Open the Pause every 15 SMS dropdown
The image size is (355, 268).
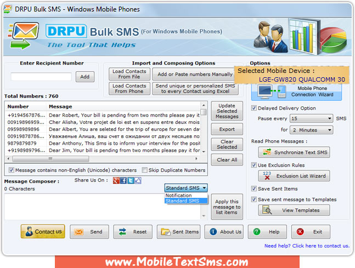click(312, 118)
